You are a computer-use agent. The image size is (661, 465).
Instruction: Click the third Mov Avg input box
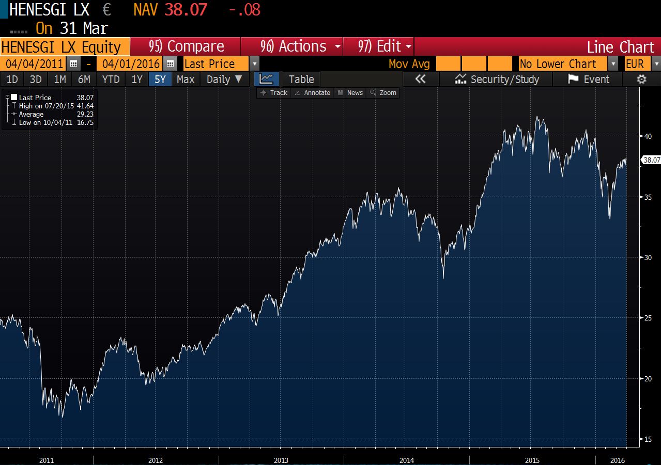(499, 64)
